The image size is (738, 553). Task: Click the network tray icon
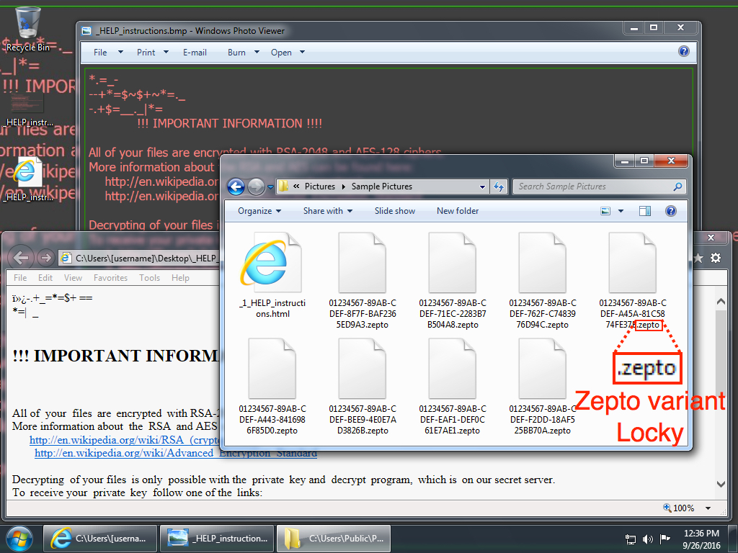[630, 539]
